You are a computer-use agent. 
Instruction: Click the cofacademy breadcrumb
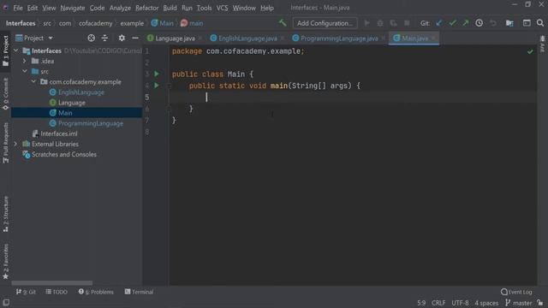coord(95,23)
